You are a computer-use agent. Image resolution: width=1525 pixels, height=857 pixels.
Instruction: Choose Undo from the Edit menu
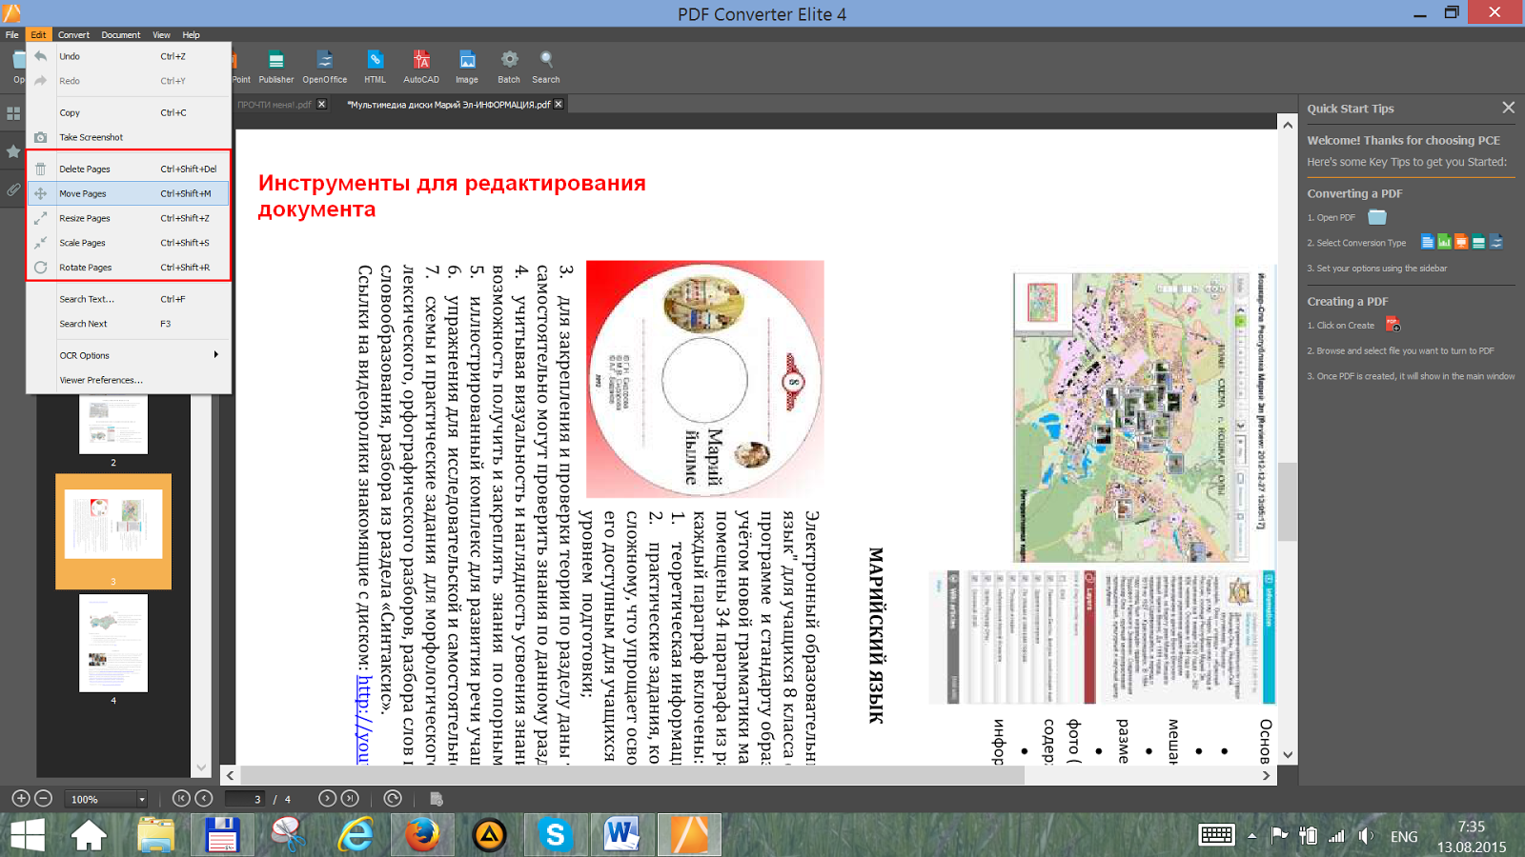[x=129, y=56]
